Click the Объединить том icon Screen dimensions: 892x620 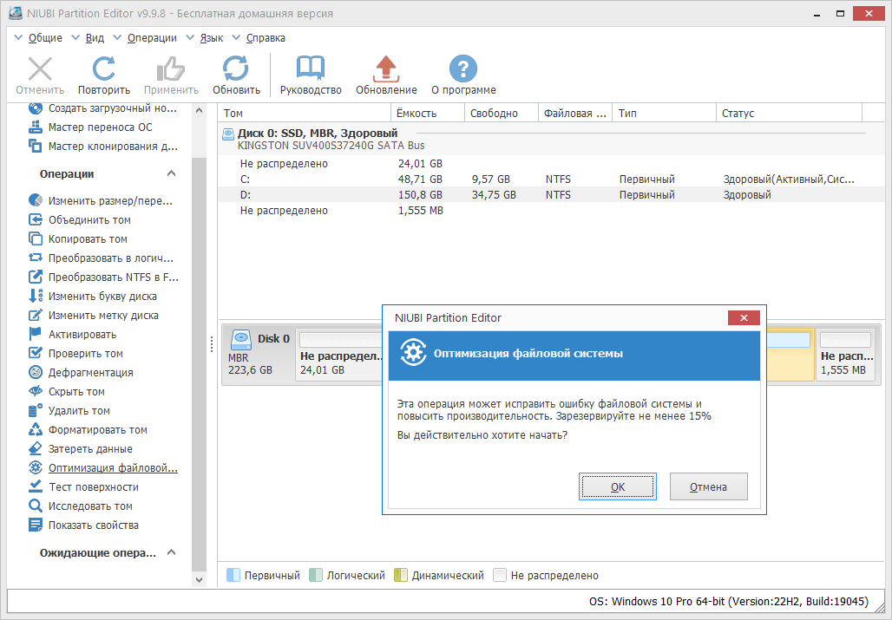[36, 219]
